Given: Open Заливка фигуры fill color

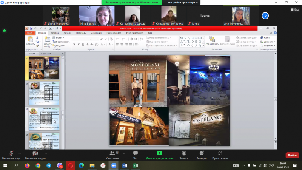Looking at the screenshot, I should click(x=247, y=37).
